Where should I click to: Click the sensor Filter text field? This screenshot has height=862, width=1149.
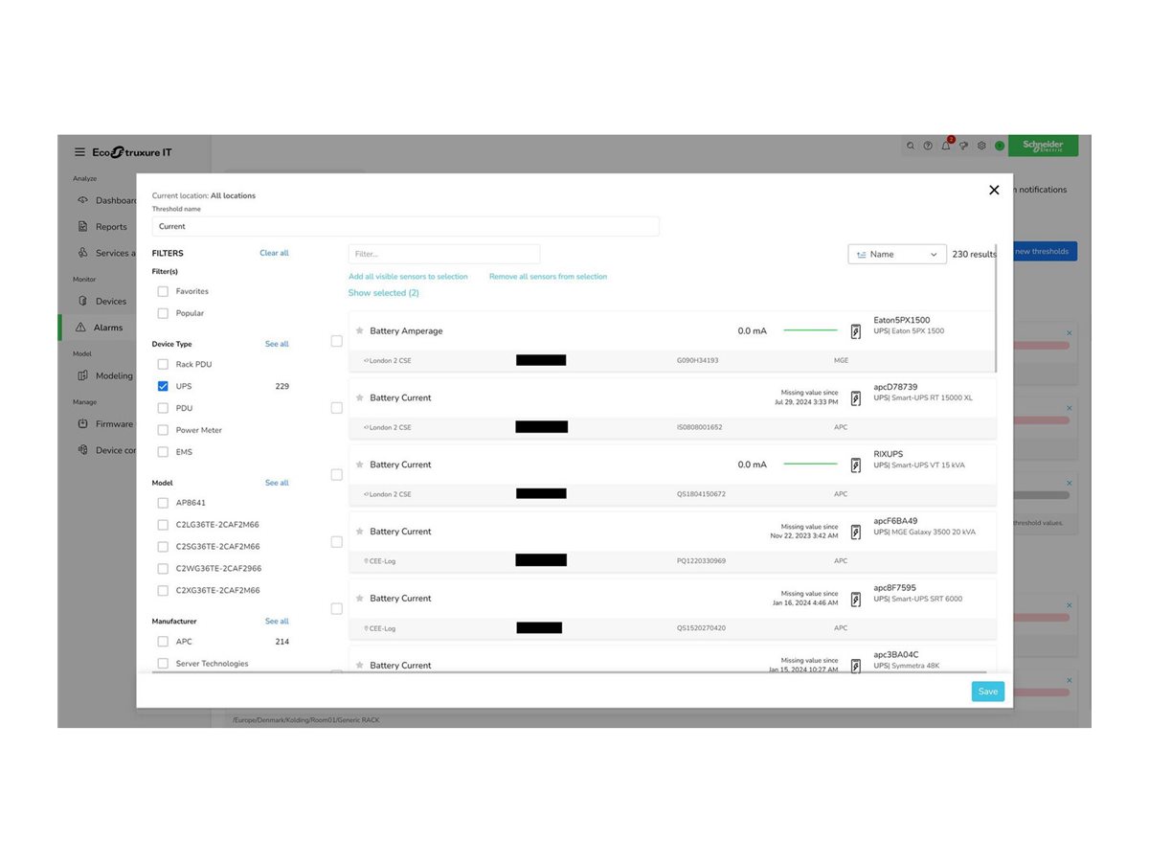coord(444,254)
